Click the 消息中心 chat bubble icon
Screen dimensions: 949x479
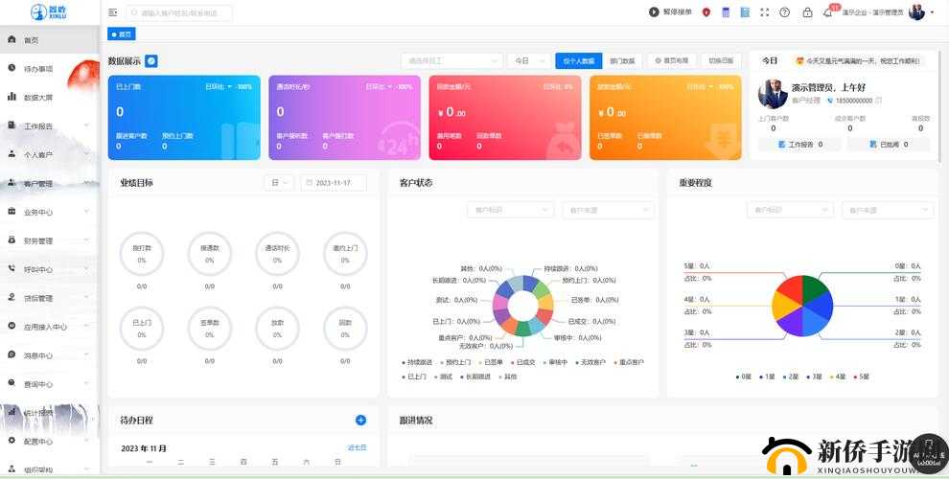[x=12, y=355]
